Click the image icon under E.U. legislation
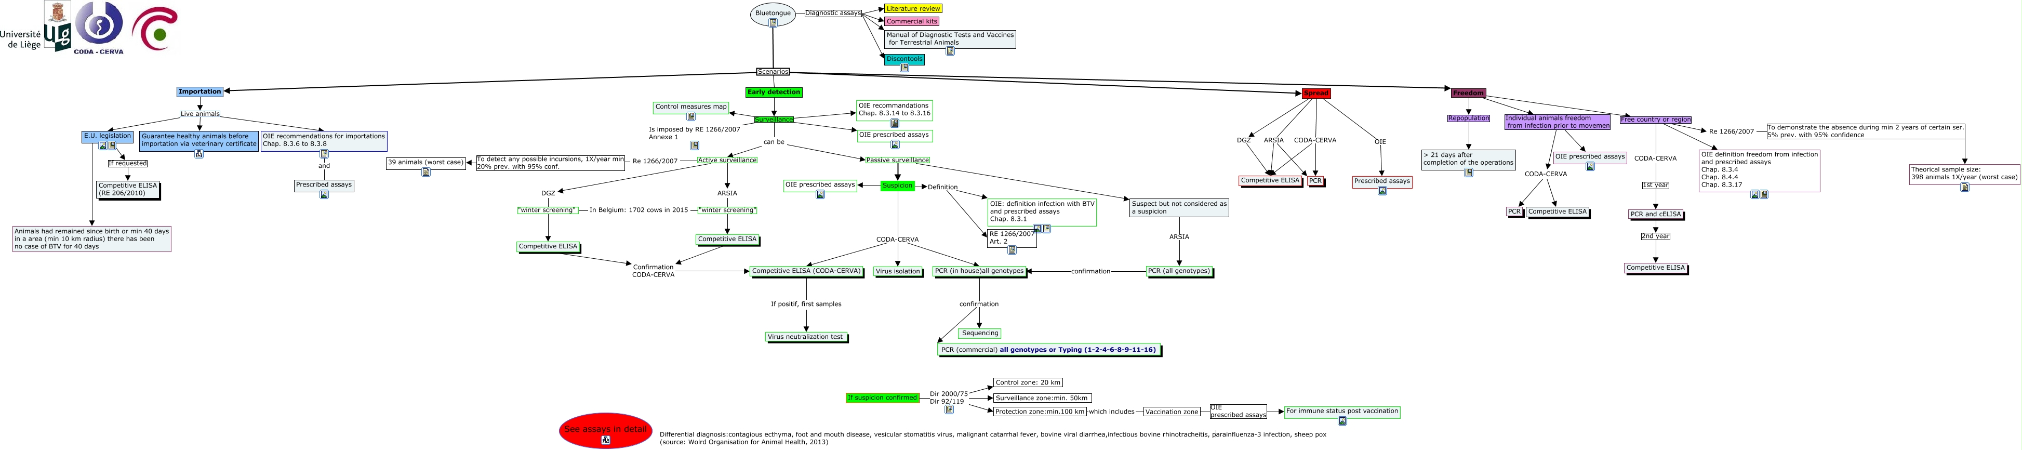2022x450 pixels. [x=103, y=145]
